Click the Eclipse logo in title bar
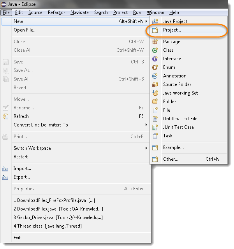Screen dimensions: 234x249 4,4
